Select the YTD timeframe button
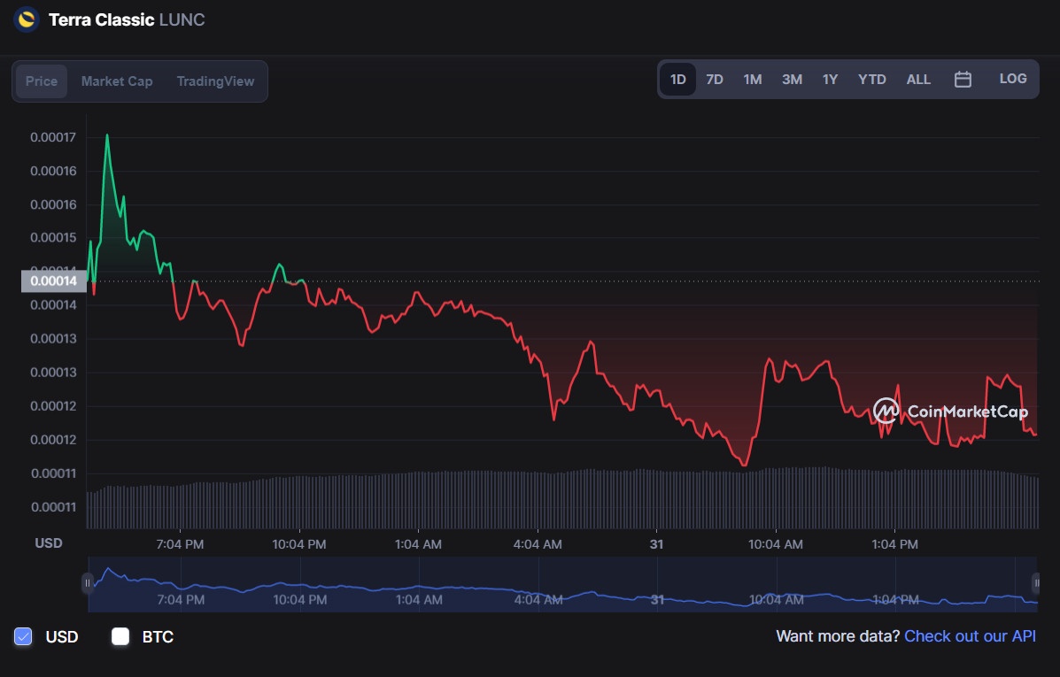This screenshot has width=1060, height=677. [871, 79]
